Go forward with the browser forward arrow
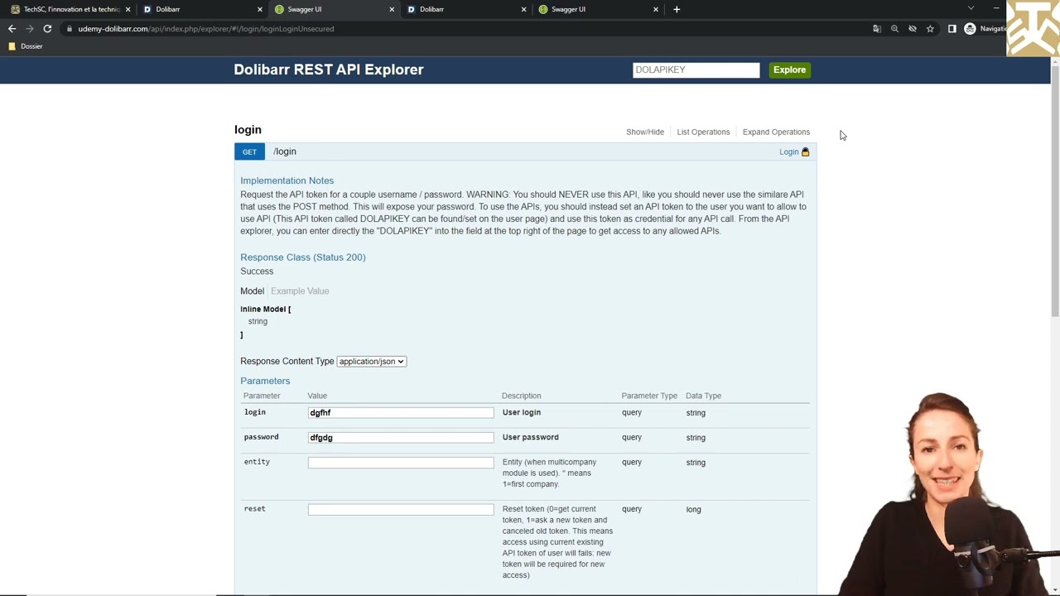1060x596 pixels. click(x=30, y=29)
